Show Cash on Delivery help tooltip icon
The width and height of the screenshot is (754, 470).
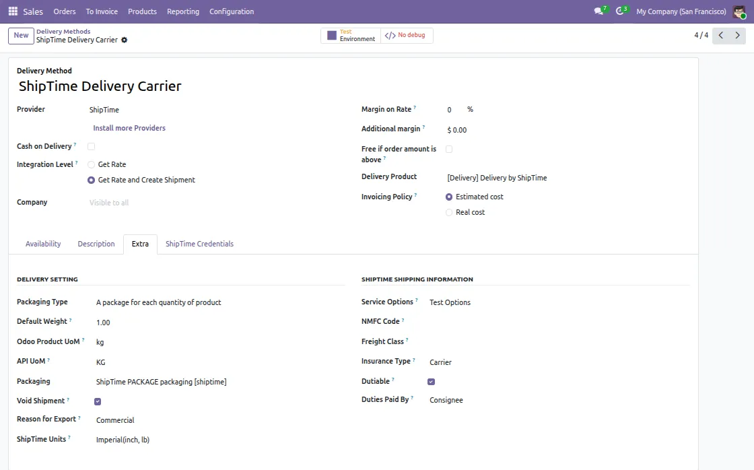click(75, 144)
